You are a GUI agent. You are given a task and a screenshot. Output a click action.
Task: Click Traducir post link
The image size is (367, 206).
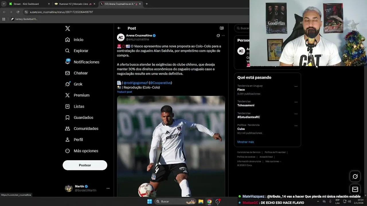tap(124, 92)
